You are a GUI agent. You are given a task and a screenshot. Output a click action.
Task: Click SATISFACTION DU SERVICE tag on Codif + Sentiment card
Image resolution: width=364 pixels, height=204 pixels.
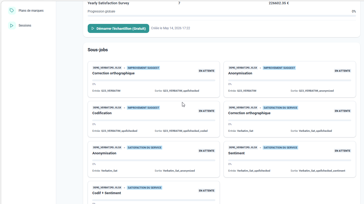[144, 188]
